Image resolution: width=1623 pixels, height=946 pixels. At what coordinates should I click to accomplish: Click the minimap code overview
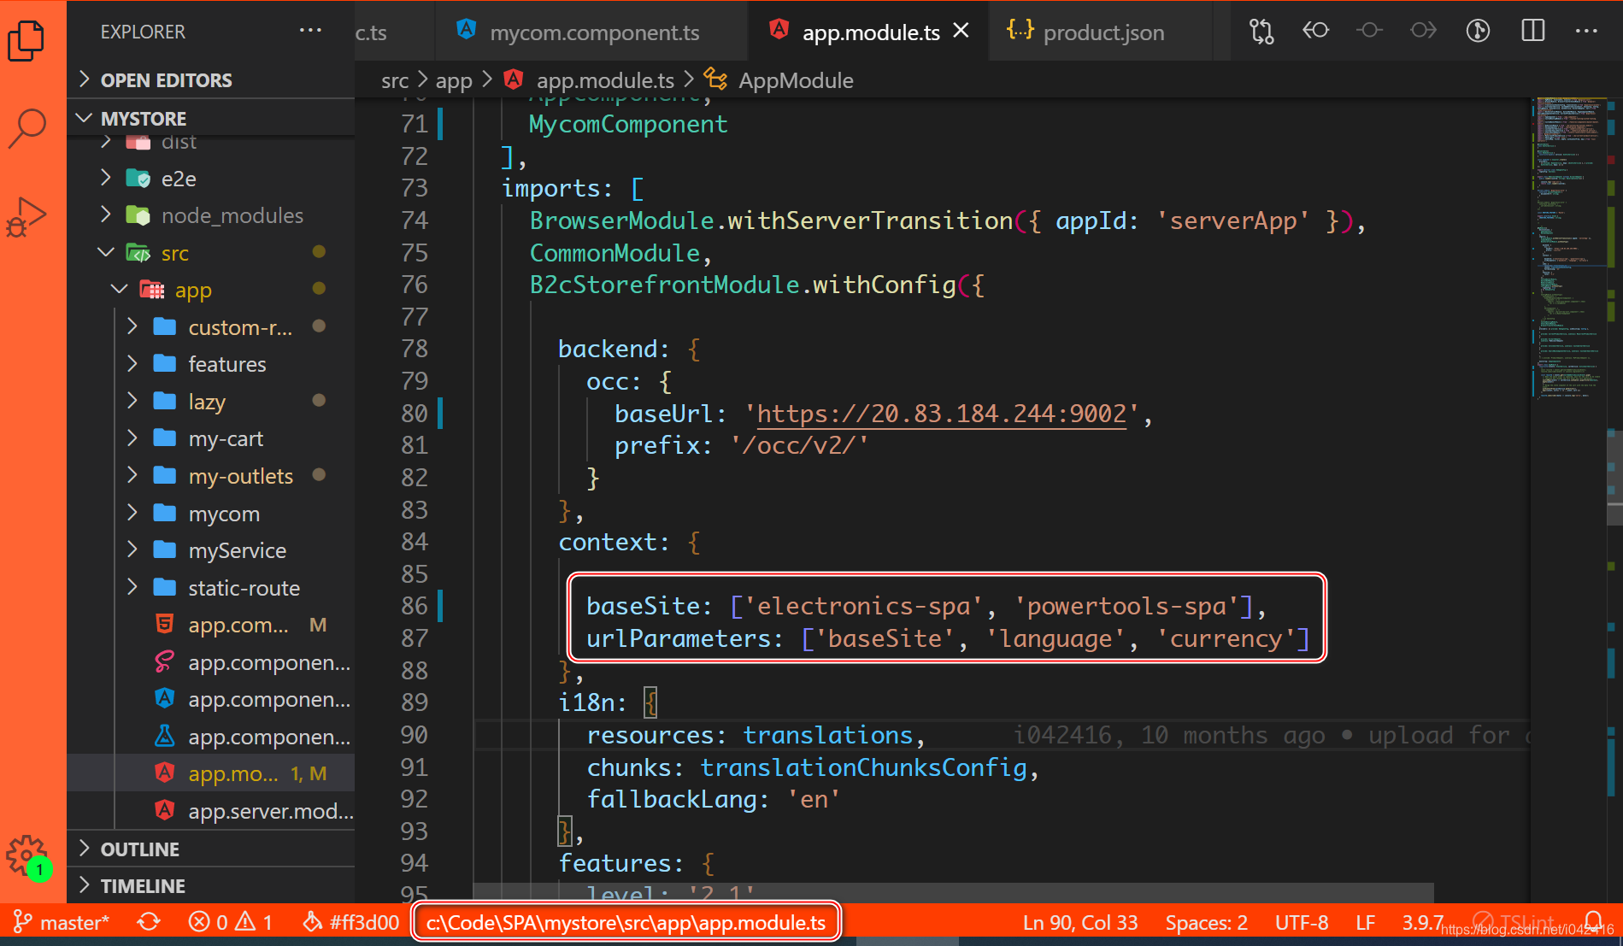tap(1567, 248)
